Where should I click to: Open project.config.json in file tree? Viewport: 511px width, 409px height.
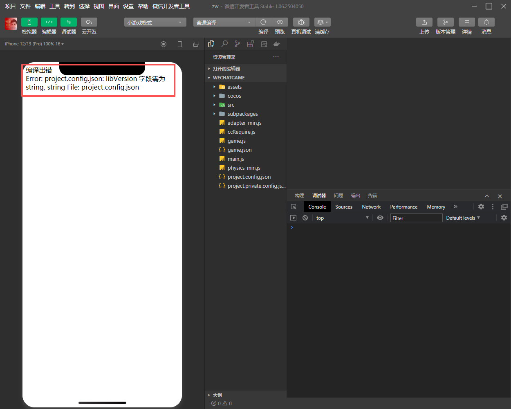tap(246, 177)
